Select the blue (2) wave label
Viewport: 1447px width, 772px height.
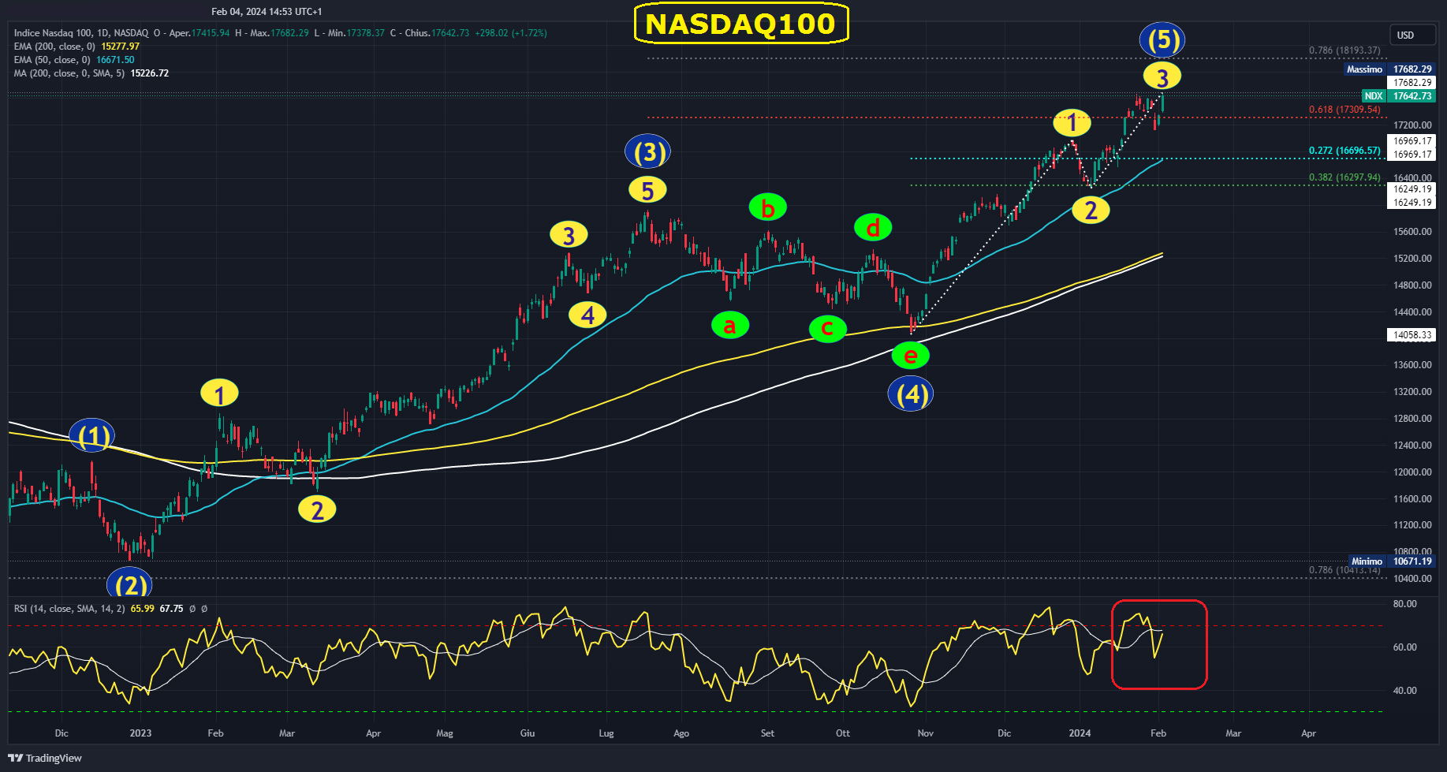[129, 584]
